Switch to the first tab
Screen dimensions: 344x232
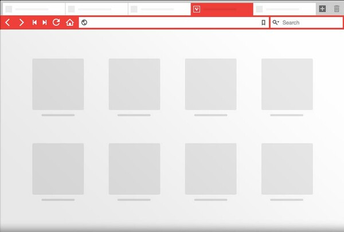click(x=34, y=9)
